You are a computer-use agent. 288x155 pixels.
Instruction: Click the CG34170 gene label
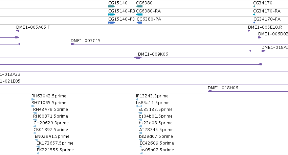pyautogui.click(x=263, y=3)
